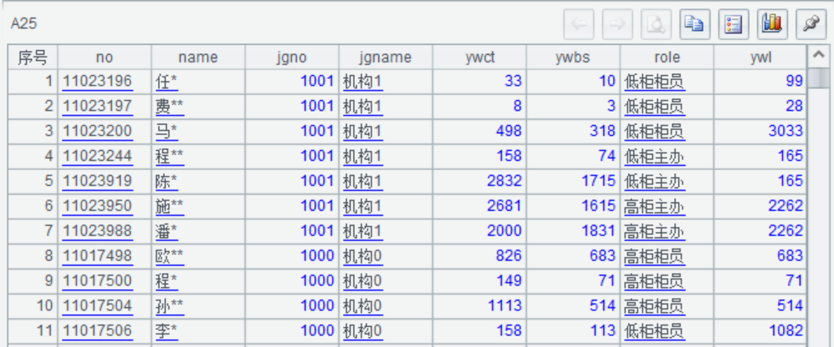Viewport: 834px width, 347px height.
Task: Select ywct value 2832
Action: [x=505, y=181]
